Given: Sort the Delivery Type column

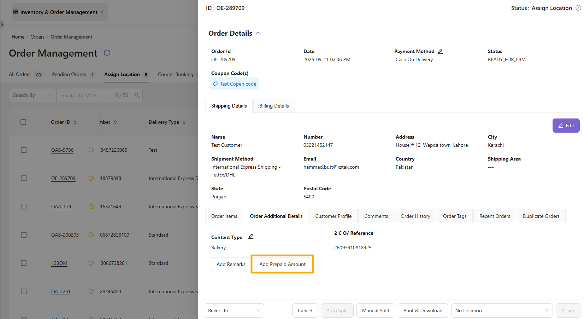Looking at the screenshot, I should pos(184,122).
